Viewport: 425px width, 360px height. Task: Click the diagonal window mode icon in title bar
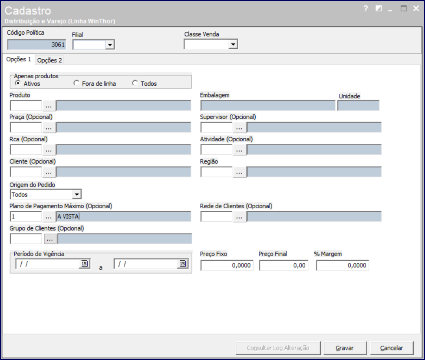379,9
